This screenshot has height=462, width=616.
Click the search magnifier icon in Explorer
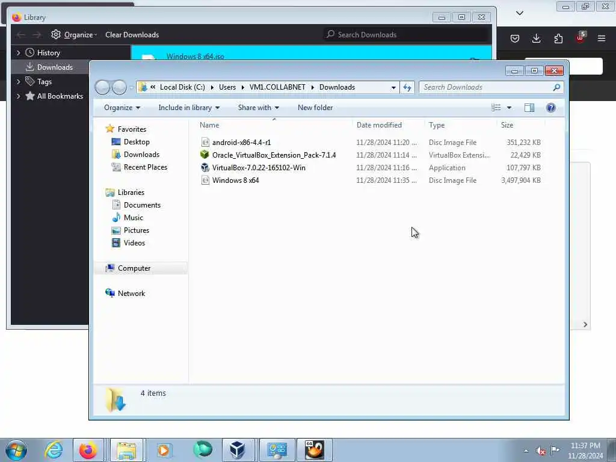(x=556, y=87)
